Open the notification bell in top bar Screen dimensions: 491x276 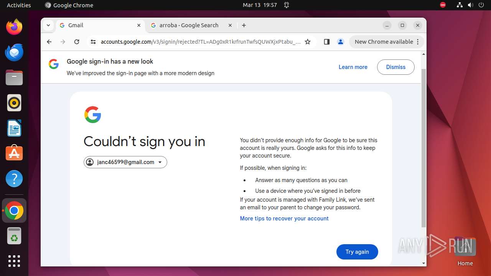click(287, 5)
